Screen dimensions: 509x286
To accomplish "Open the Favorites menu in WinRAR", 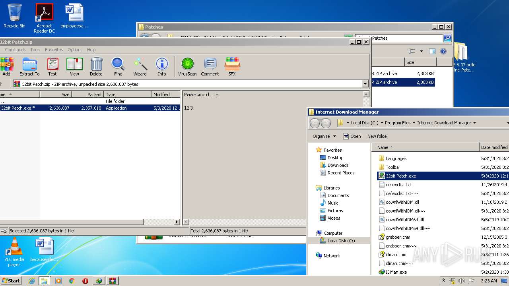I will pos(54,50).
